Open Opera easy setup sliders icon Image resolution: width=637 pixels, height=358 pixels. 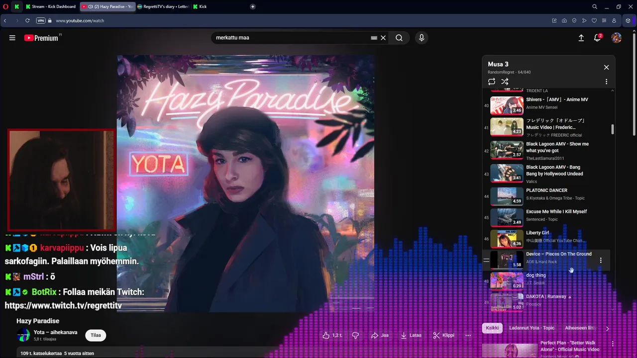604,21
